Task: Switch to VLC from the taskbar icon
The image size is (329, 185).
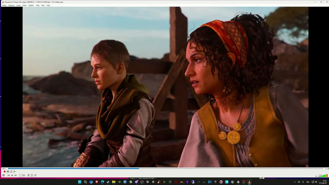Action: pos(249,182)
